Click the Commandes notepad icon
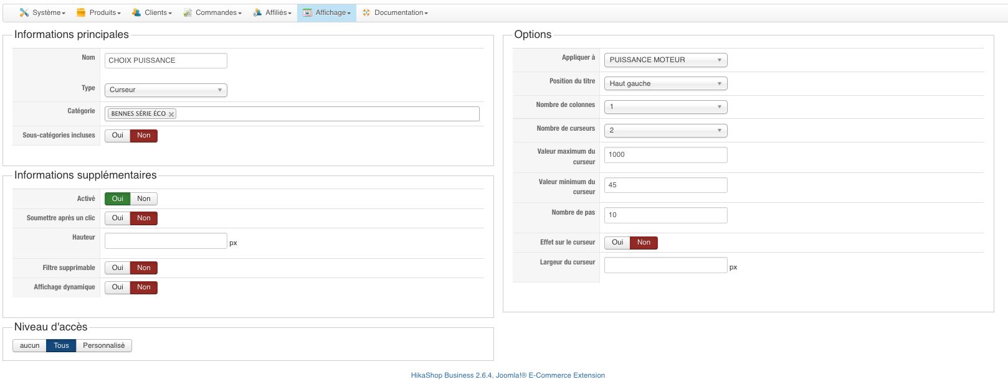1008x392 pixels. pos(188,12)
